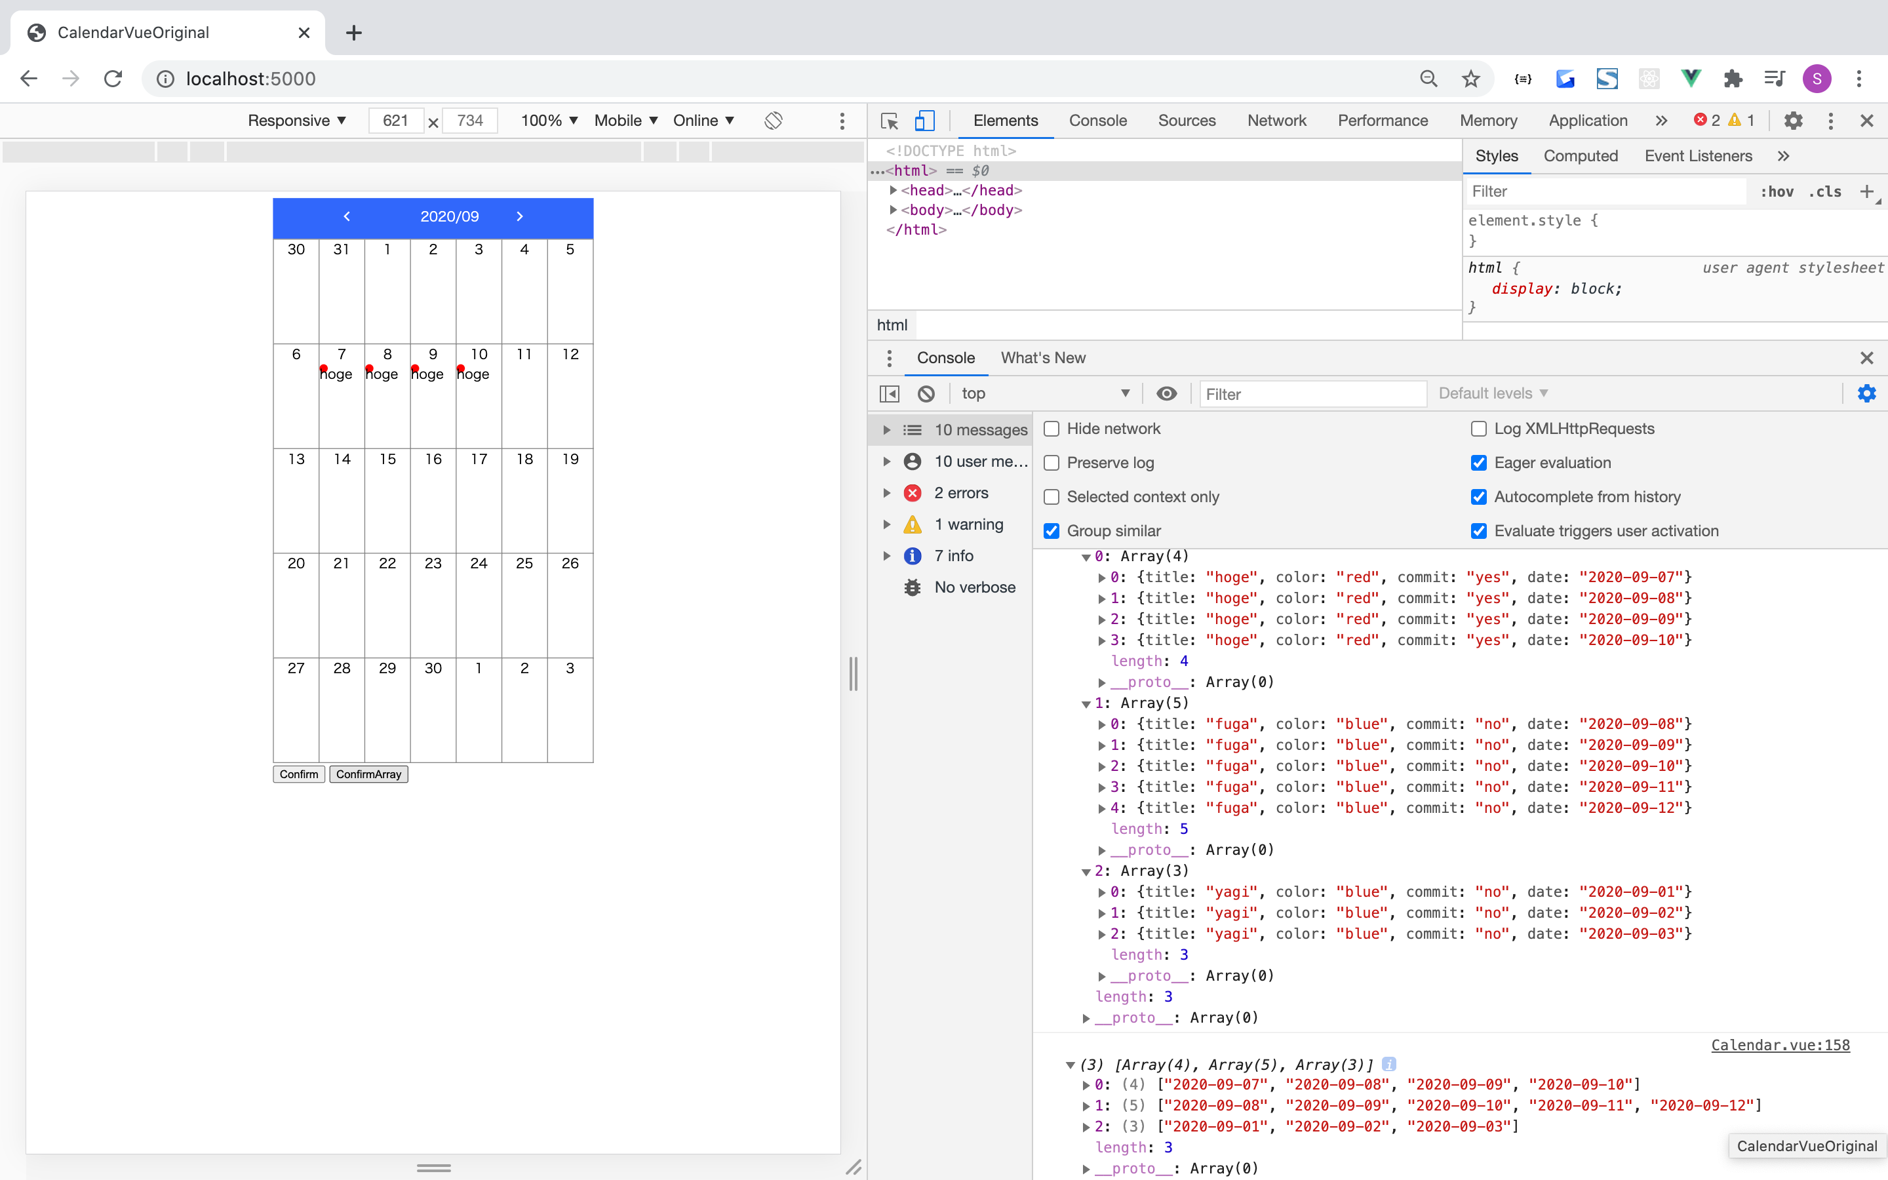Click the Confirm button
Screen dimensions: 1888x1180
[299, 774]
